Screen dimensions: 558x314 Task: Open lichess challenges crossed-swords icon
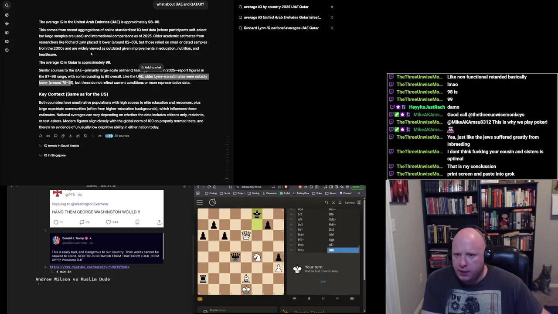point(333,202)
